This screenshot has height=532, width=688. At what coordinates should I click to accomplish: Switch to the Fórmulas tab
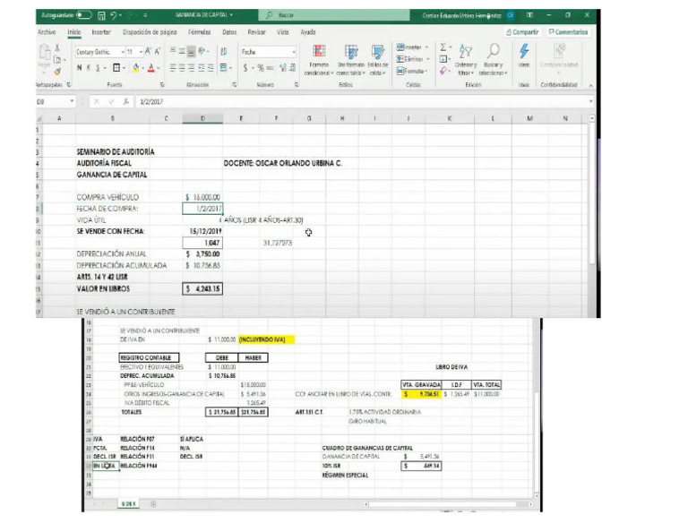coord(199,32)
